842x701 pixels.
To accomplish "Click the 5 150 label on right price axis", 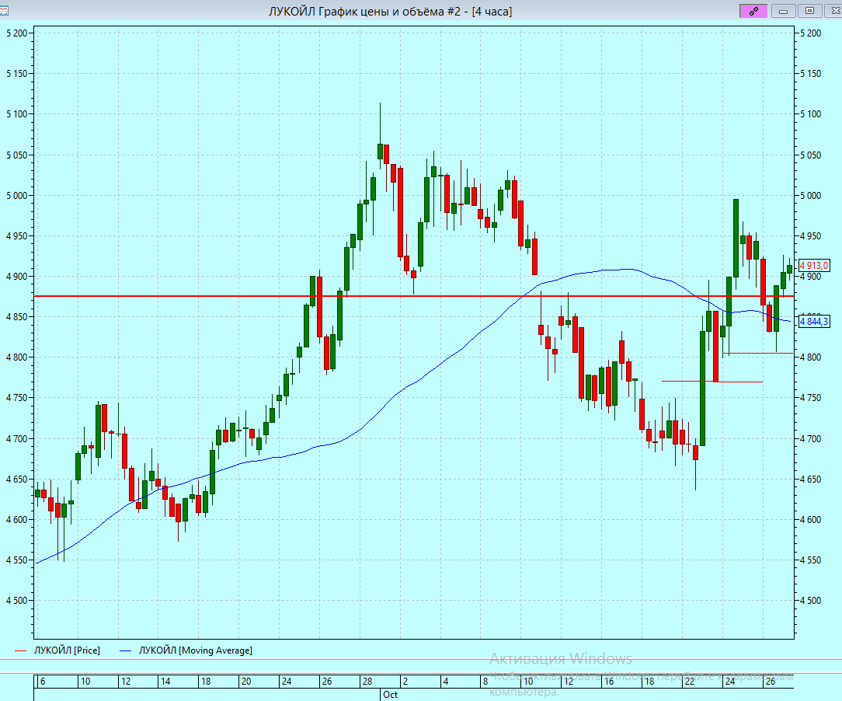I will coord(810,74).
